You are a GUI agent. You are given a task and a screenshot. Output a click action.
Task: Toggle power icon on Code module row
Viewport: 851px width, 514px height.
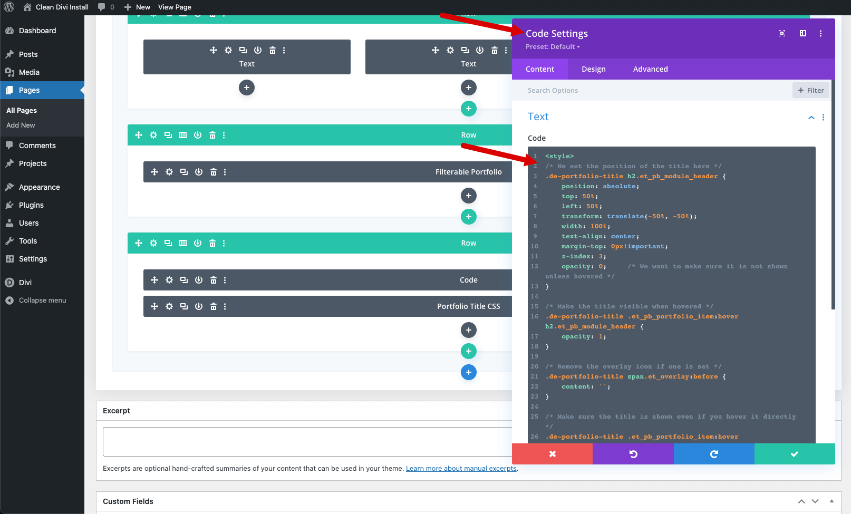pyautogui.click(x=198, y=243)
